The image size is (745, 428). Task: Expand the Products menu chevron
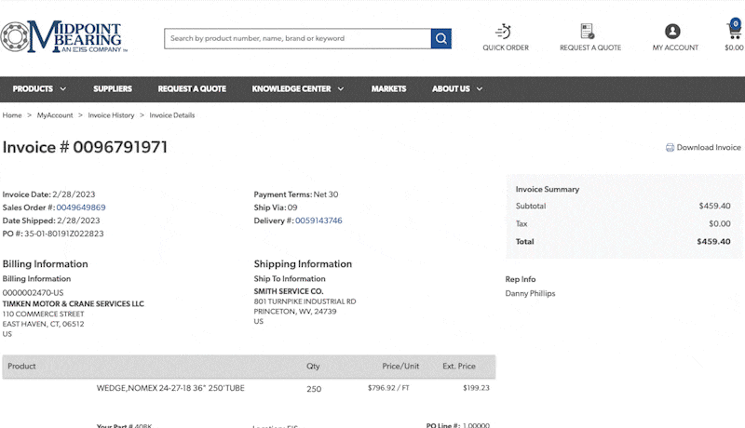click(63, 88)
